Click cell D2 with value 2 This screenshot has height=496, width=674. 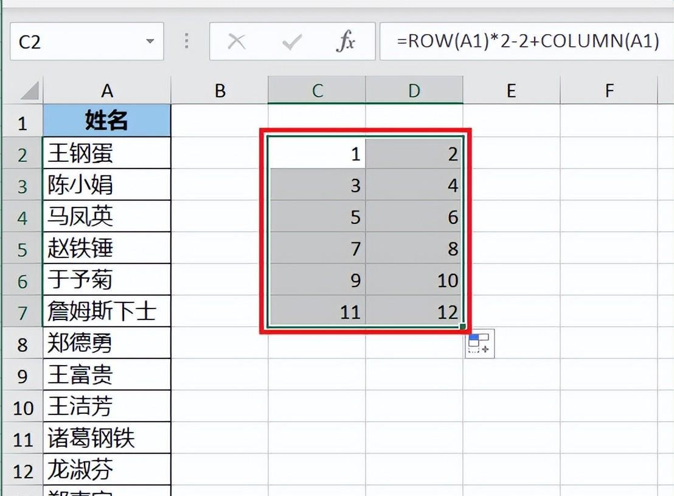coord(414,153)
